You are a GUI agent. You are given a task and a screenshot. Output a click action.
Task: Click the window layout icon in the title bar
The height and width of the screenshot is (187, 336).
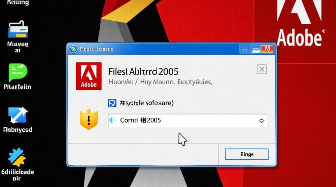click(256, 49)
